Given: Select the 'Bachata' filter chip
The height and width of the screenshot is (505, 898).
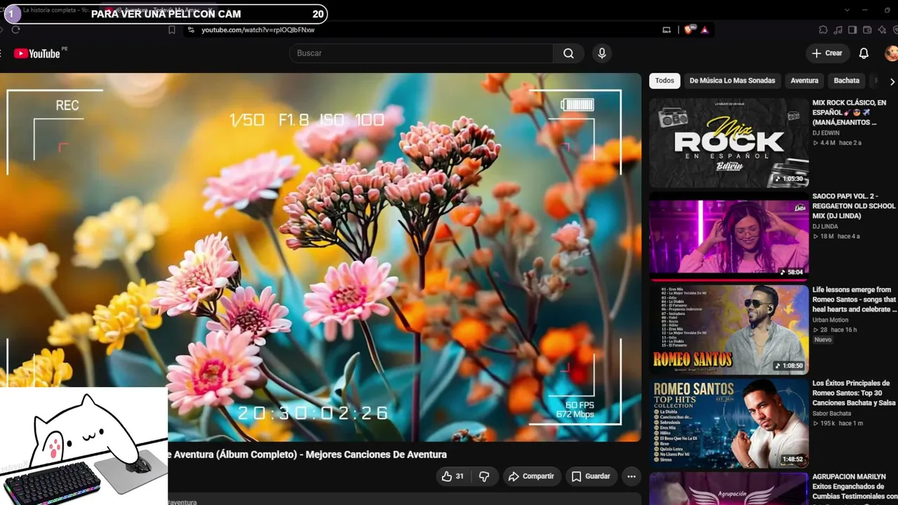Looking at the screenshot, I should point(847,81).
